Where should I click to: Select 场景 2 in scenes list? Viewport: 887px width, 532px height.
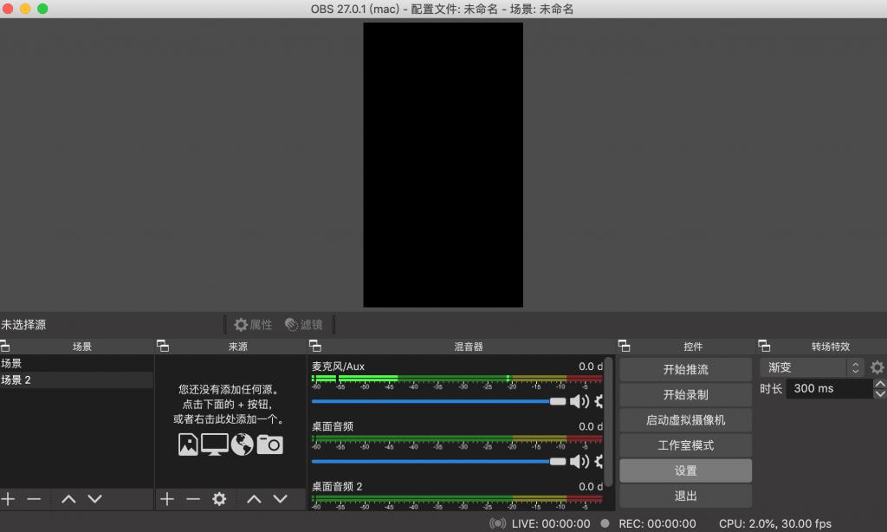pos(76,380)
